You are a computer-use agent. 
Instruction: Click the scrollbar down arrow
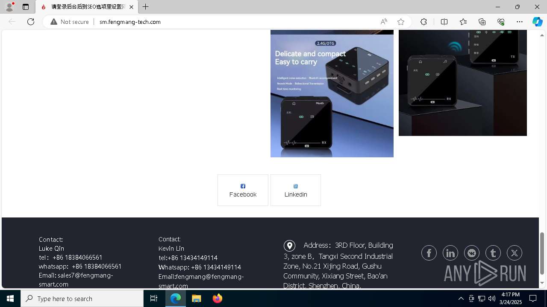coord(542,283)
